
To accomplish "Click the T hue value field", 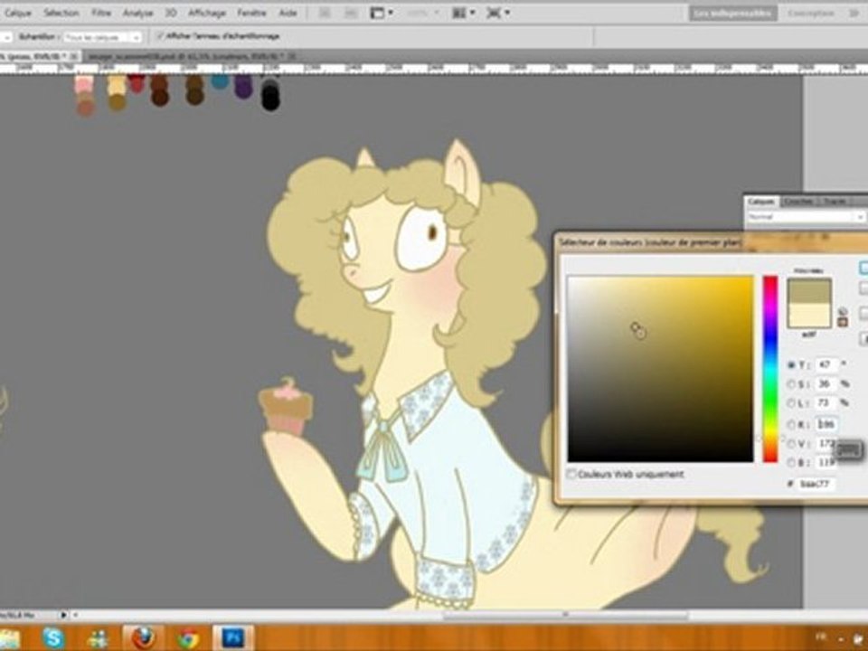I will 826,365.
